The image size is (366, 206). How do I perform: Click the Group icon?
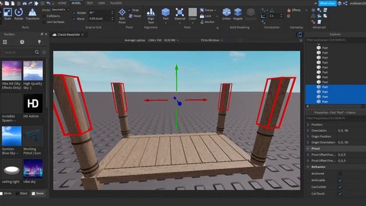tap(202, 10)
